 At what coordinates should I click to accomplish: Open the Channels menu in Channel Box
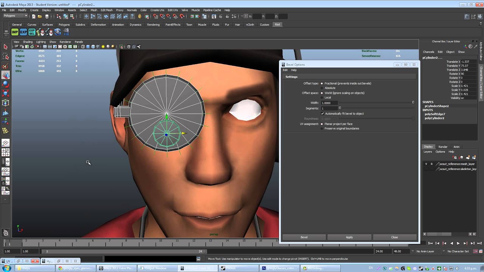428,52
